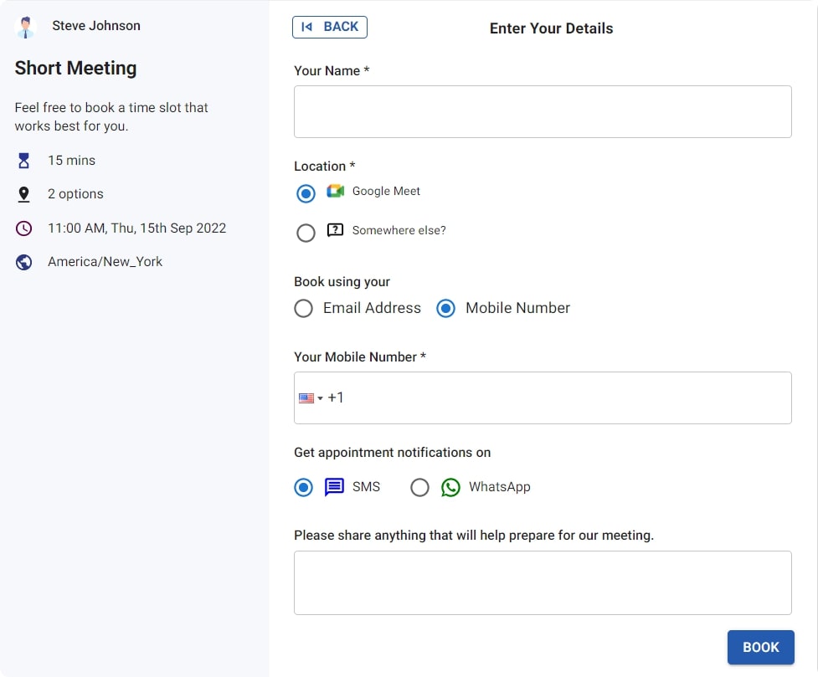Select Mobile Number booking option
Image resolution: width=818 pixels, height=677 pixels.
pyautogui.click(x=446, y=309)
